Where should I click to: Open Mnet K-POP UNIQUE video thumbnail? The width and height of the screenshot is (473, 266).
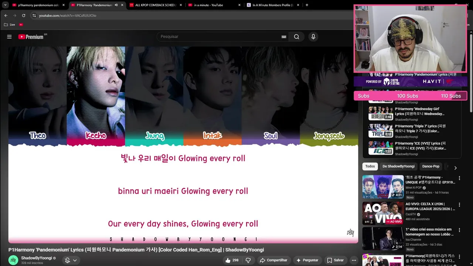tap(383, 187)
